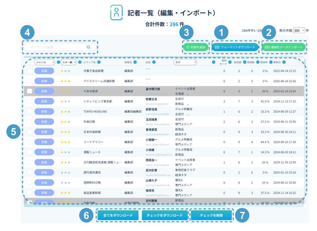The width and height of the screenshot is (317, 231).
Task: Click the 記者を追加 button
Action: tap(196, 47)
